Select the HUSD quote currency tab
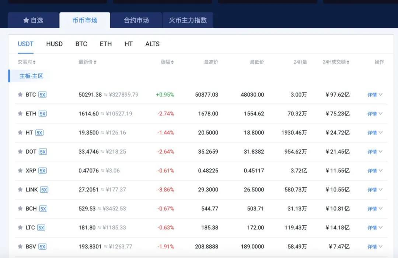 click(x=54, y=44)
